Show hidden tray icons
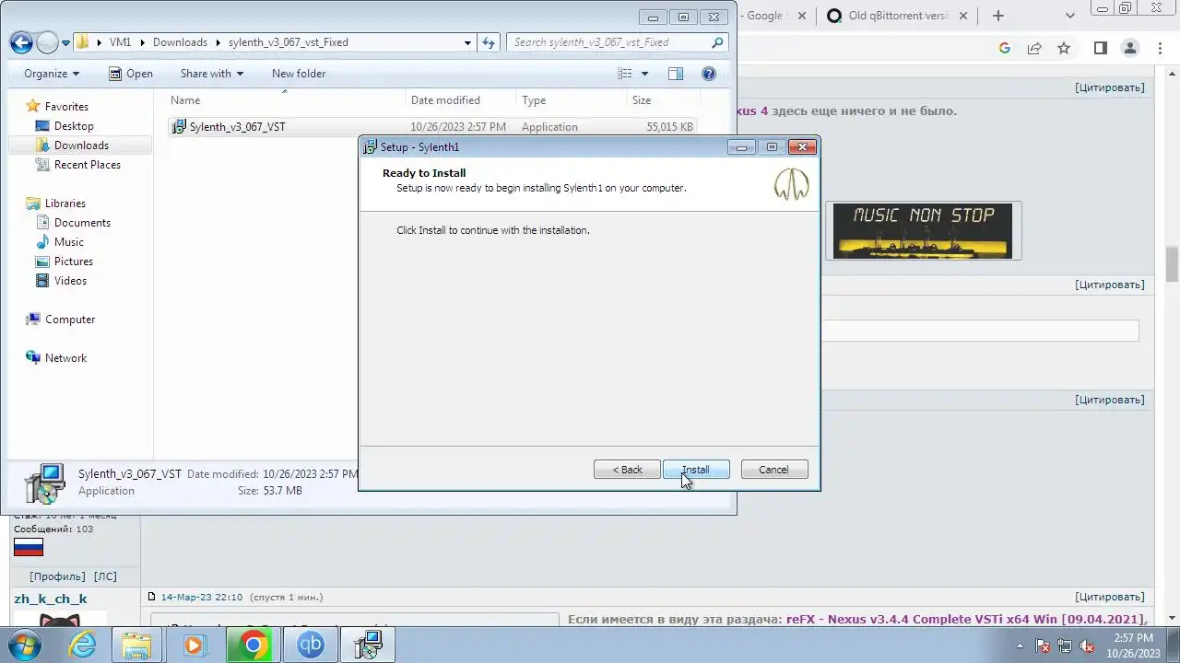The image size is (1180, 663). coord(1020,646)
